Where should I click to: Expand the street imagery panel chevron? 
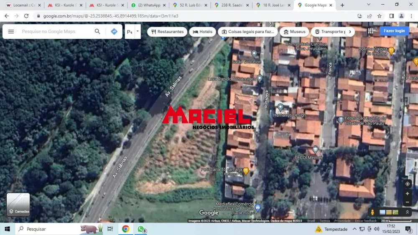408,212
